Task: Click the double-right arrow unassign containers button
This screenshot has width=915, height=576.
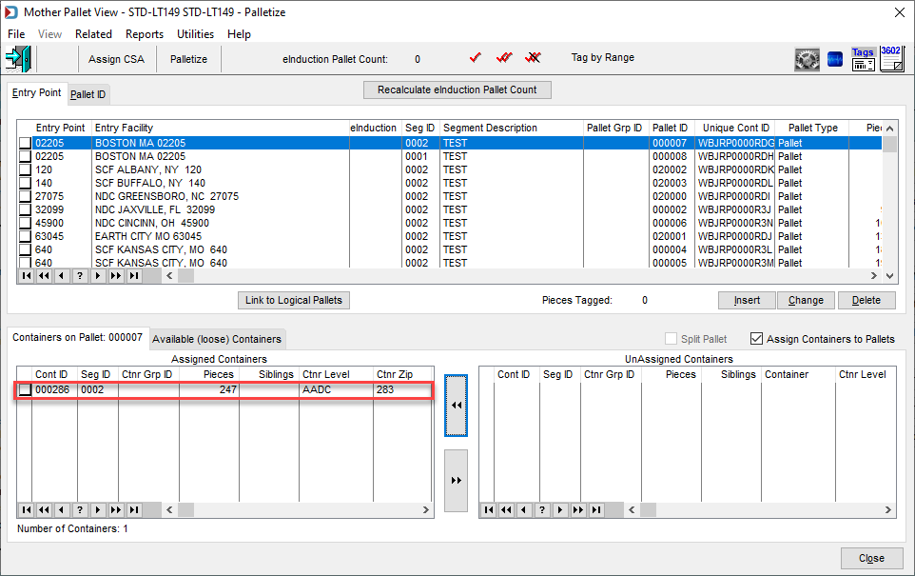Action: click(x=456, y=480)
